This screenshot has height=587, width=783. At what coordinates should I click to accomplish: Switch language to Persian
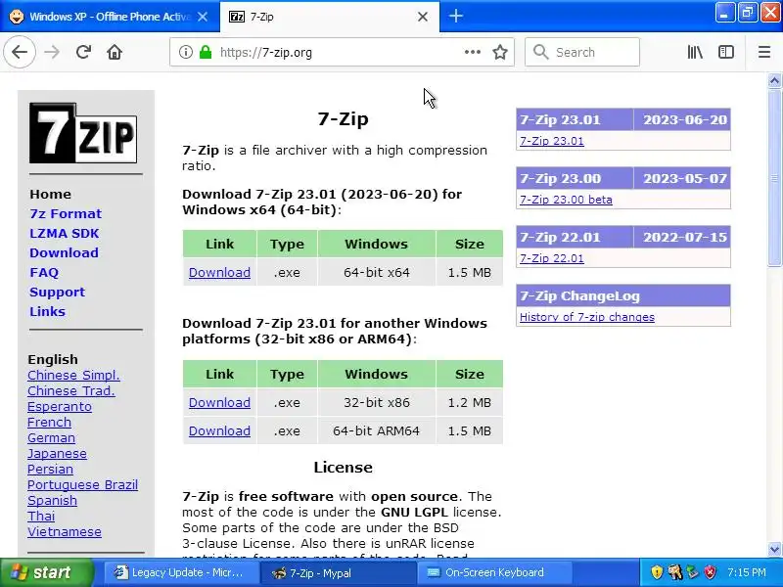pos(50,470)
